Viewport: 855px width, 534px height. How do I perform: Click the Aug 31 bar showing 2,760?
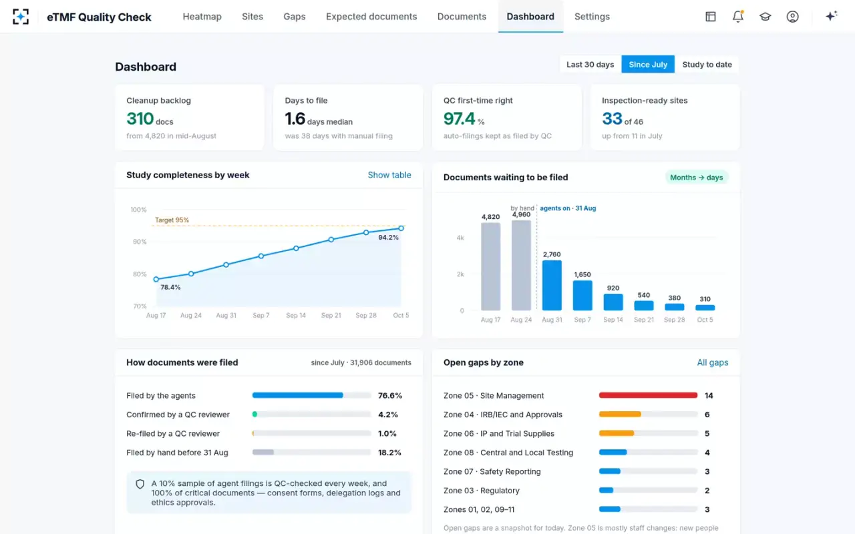click(552, 285)
